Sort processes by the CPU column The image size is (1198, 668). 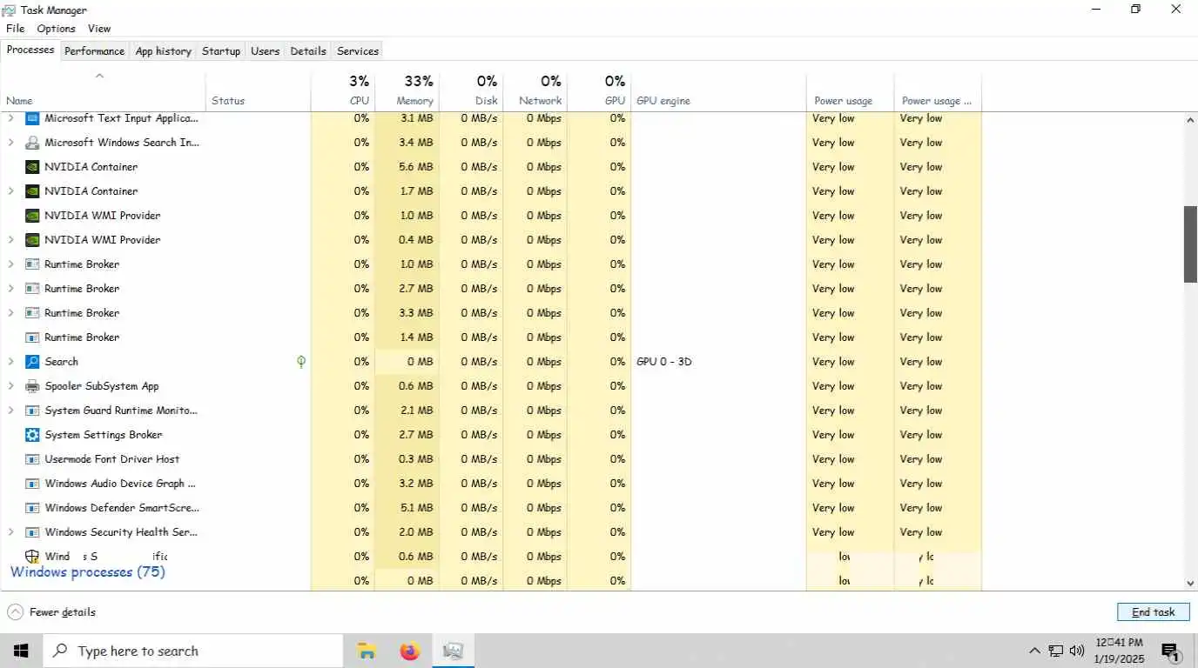(343, 90)
